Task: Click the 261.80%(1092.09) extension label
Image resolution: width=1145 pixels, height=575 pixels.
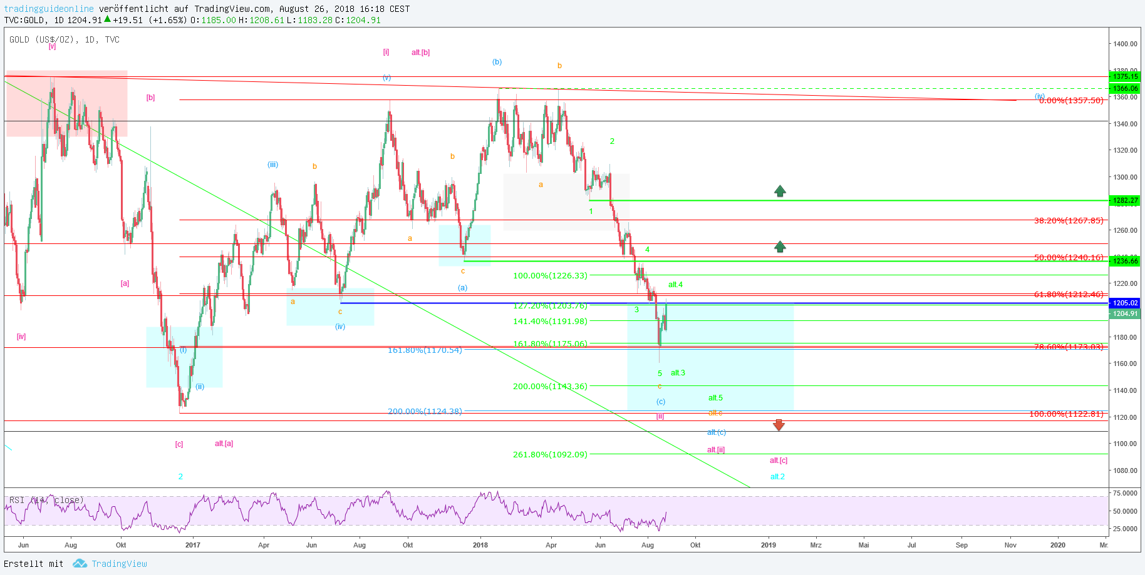Action: 551,454
